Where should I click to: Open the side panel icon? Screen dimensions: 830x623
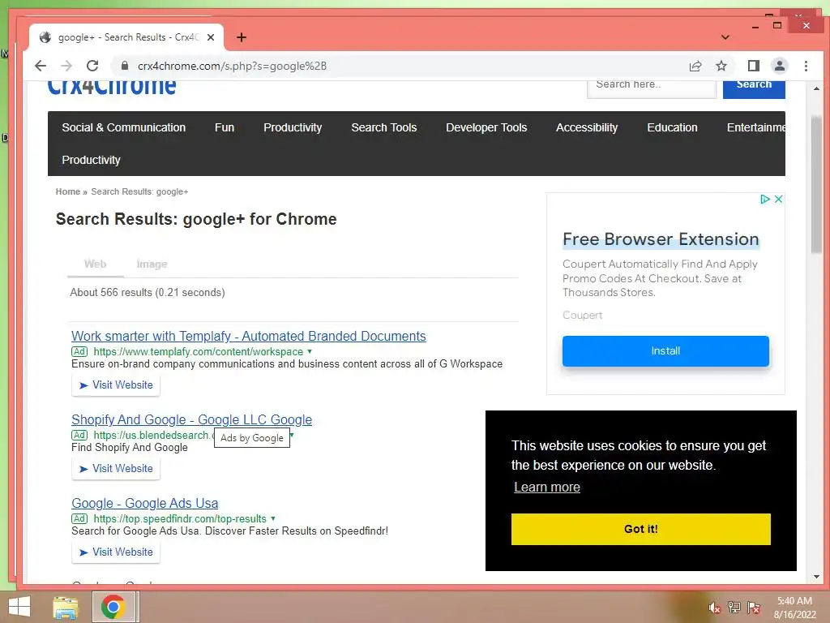click(x=753, y=66)
